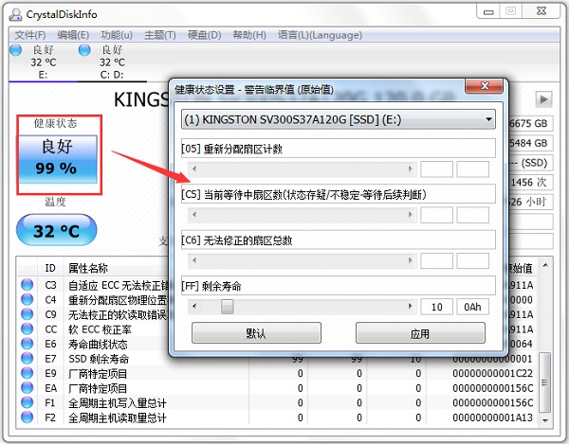Click the status dot for C9 attribute row
This screenshot has width=569, height=444.
click(x=27, y=314)
